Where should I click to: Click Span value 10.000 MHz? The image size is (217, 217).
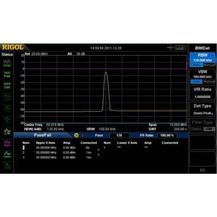pyautogui.click(x=178, y=125)
